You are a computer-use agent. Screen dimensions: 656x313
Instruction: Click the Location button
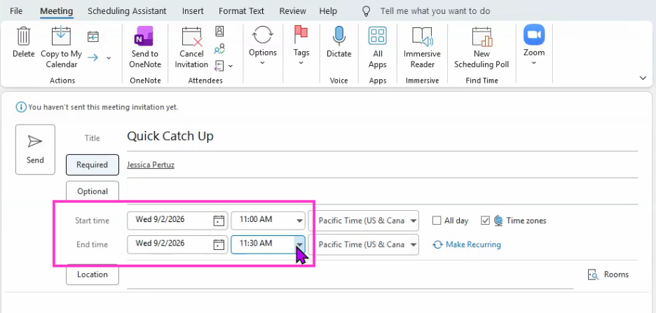[93, 274]
